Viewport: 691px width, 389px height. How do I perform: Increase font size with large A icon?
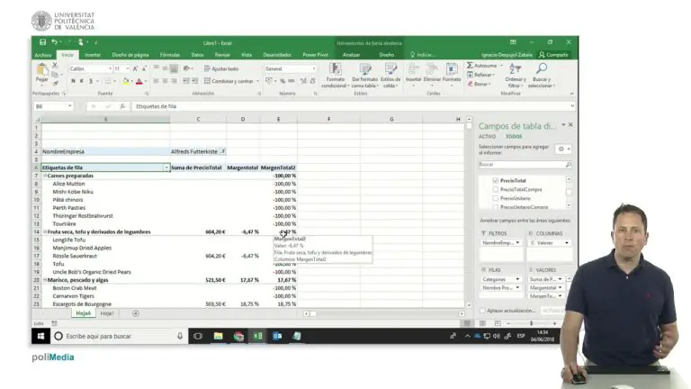click(135, 68)
